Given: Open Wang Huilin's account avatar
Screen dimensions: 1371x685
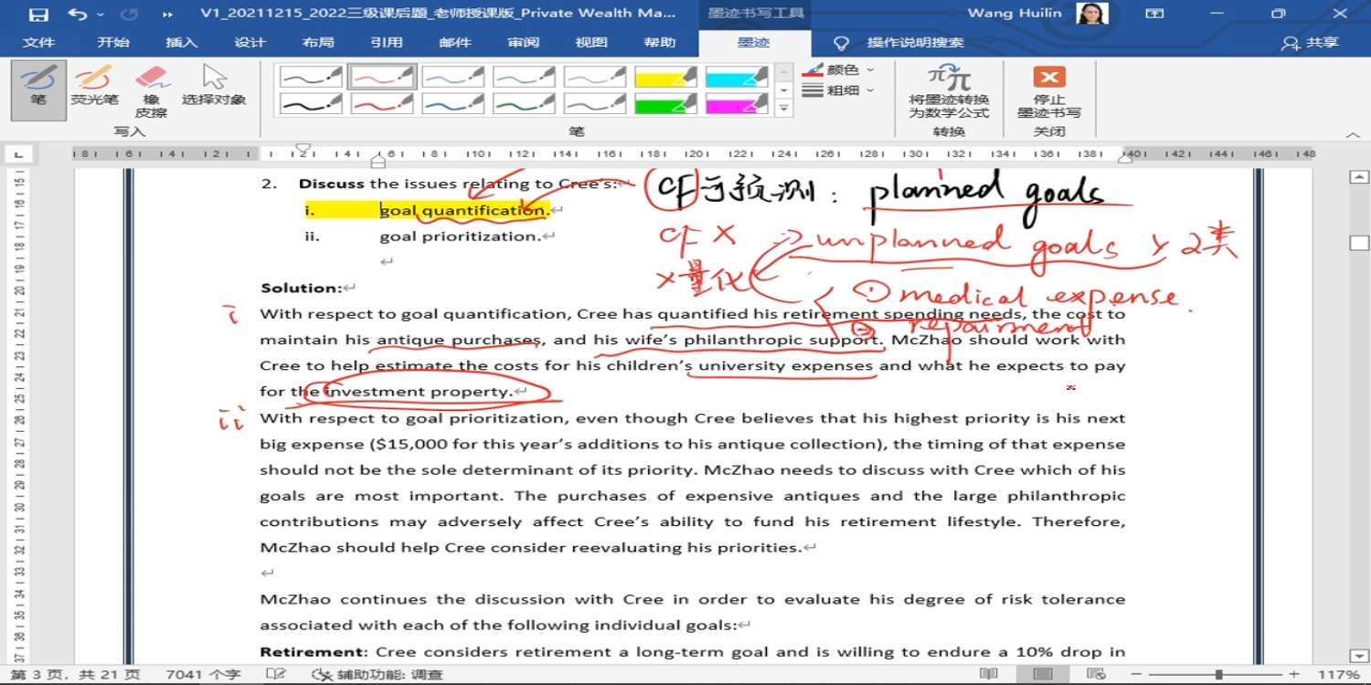Looking at the screenshot, I should 1092,14.
